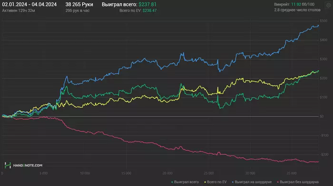The image size is (333, 186).
Task: Click the winrate value 11.92 bb/100
Action: pyautogui.click(x=303, y=4)
